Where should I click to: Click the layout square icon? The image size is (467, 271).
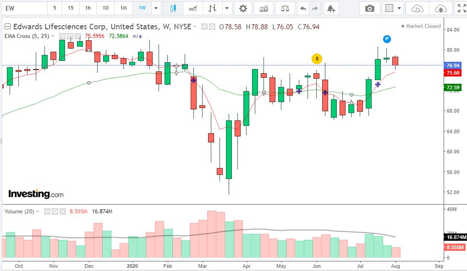pos(389,8)
